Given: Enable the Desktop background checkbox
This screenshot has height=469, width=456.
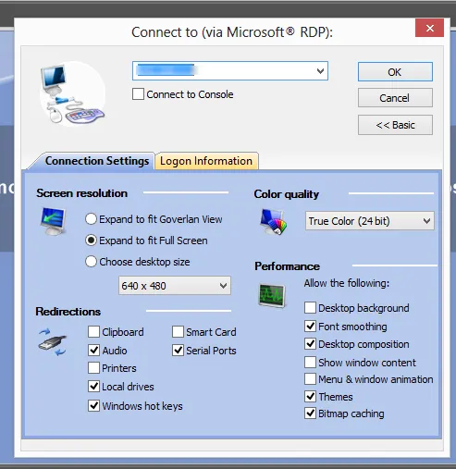Looking at the screenshot, I should pyautogui.click(x=310, y=307).
